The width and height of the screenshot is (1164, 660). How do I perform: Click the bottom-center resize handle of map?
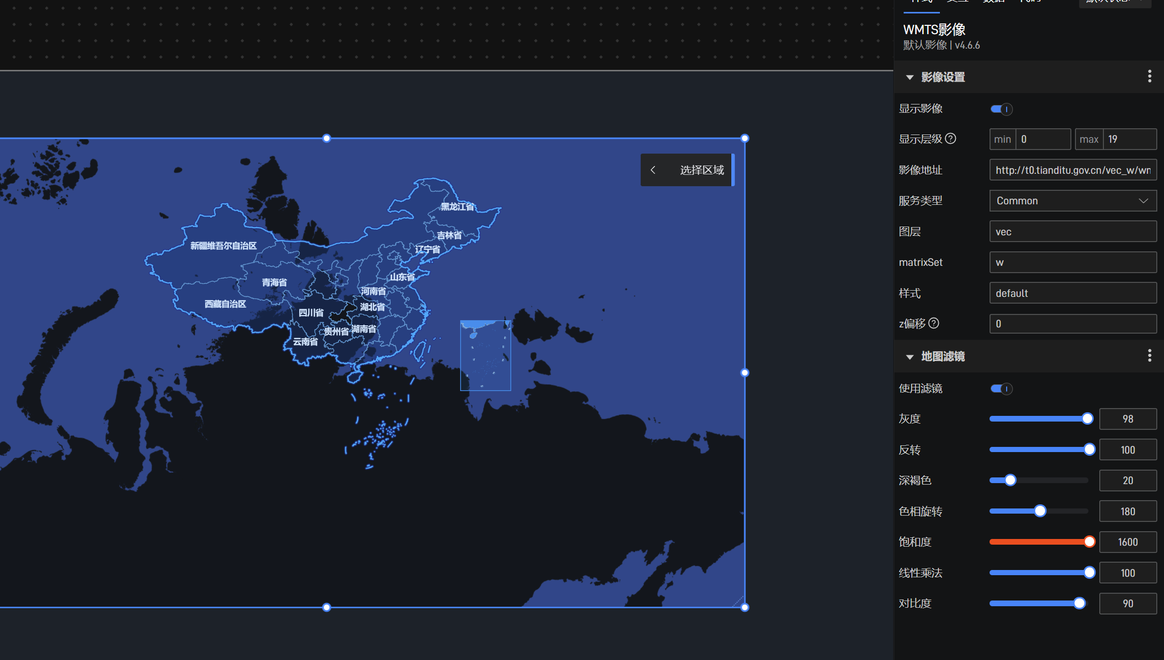tap(327, 607)
